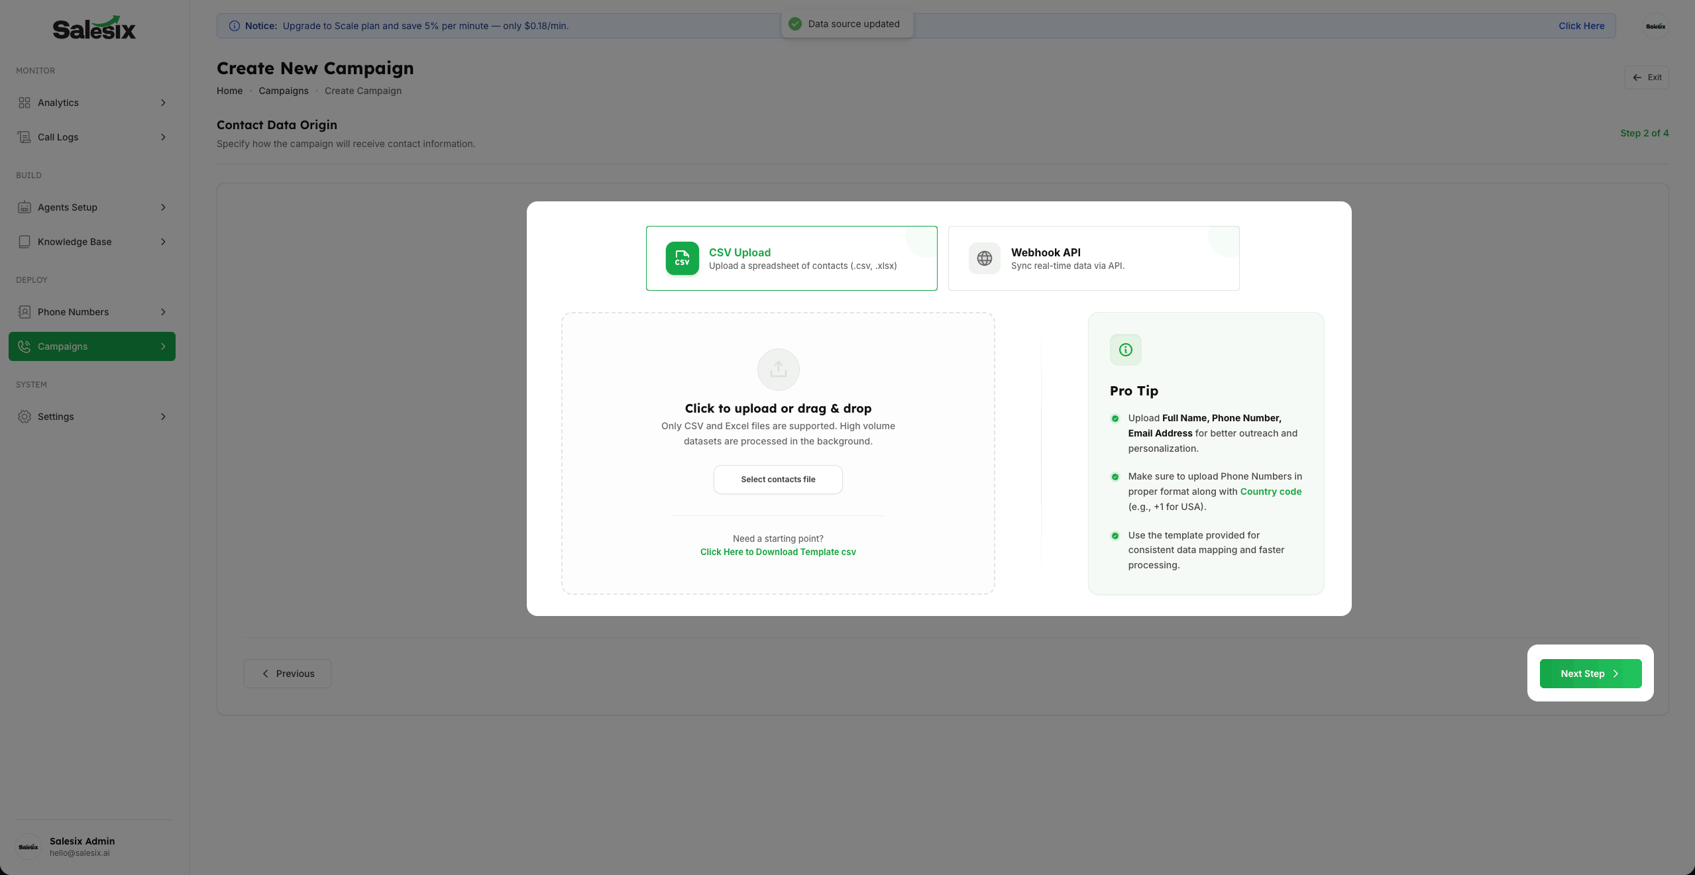Click the Webhook API globe icon
This screenshot has height=875, width=1695.
[x=984, y=258]
